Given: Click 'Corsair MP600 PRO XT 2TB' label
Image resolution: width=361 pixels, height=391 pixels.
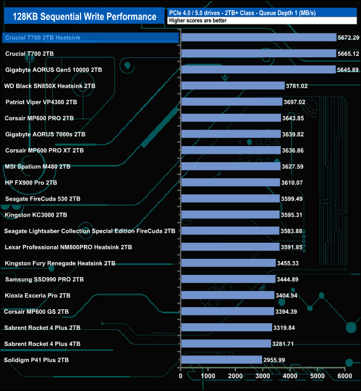Looking at the screenshot, I should click(44, 151).
